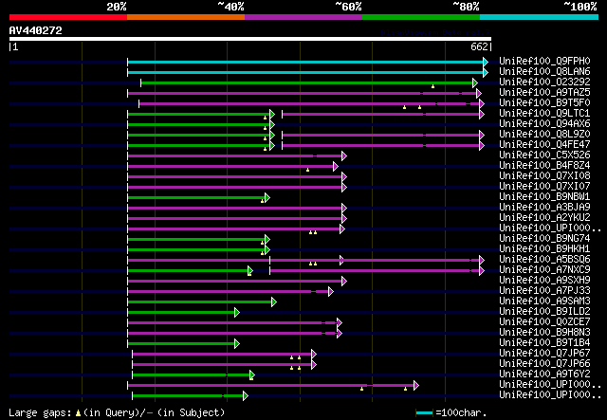Click the cyan alignment bar for Q9FPH0
Viewport: 607px width, 420px height.
305,62
